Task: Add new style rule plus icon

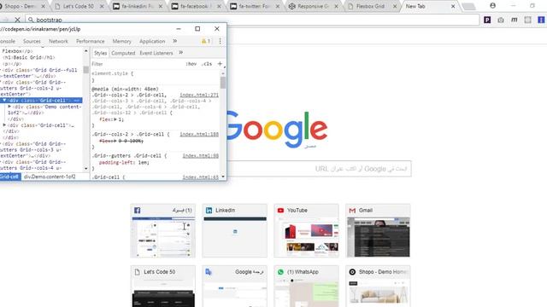Action: [x=220, y=64]
